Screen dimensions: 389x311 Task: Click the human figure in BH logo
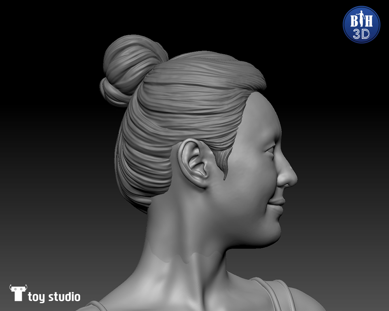click(361, 18)
